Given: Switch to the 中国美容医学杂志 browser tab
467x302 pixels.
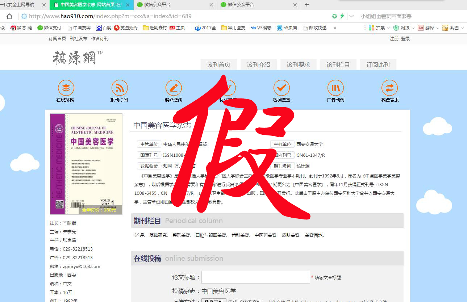Looking at the screenshot, I should click(x=92, y=5).
